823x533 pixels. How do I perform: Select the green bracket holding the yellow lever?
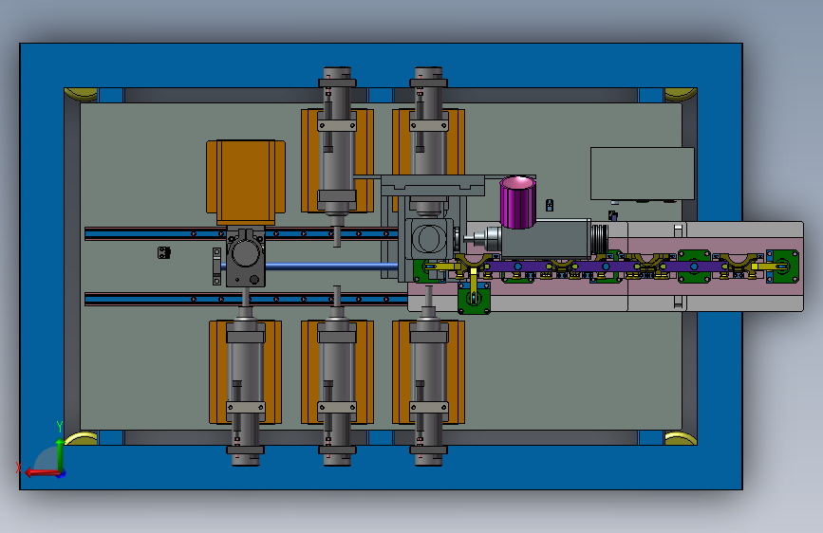pyautogui.click(x=474, y=298)
